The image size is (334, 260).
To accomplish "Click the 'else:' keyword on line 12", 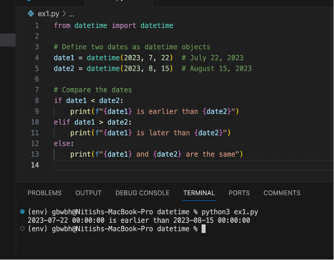I will point(63,143).
